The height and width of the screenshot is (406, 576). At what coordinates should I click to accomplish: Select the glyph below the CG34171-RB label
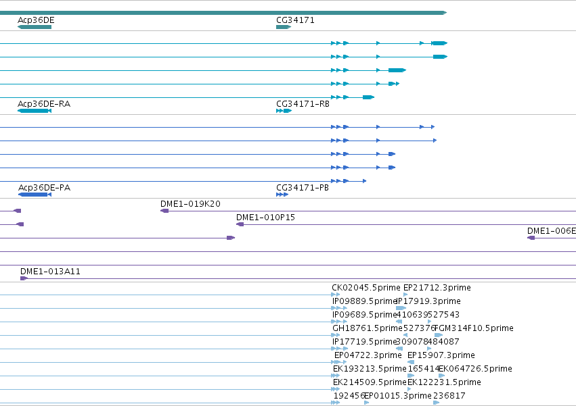284,111
